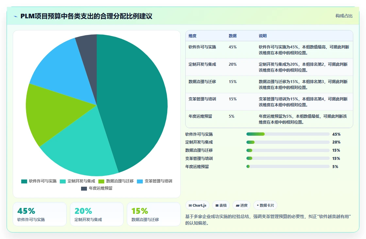Click the 5% label beside progress bar
The image size is (366, 239).
[335, 166]
